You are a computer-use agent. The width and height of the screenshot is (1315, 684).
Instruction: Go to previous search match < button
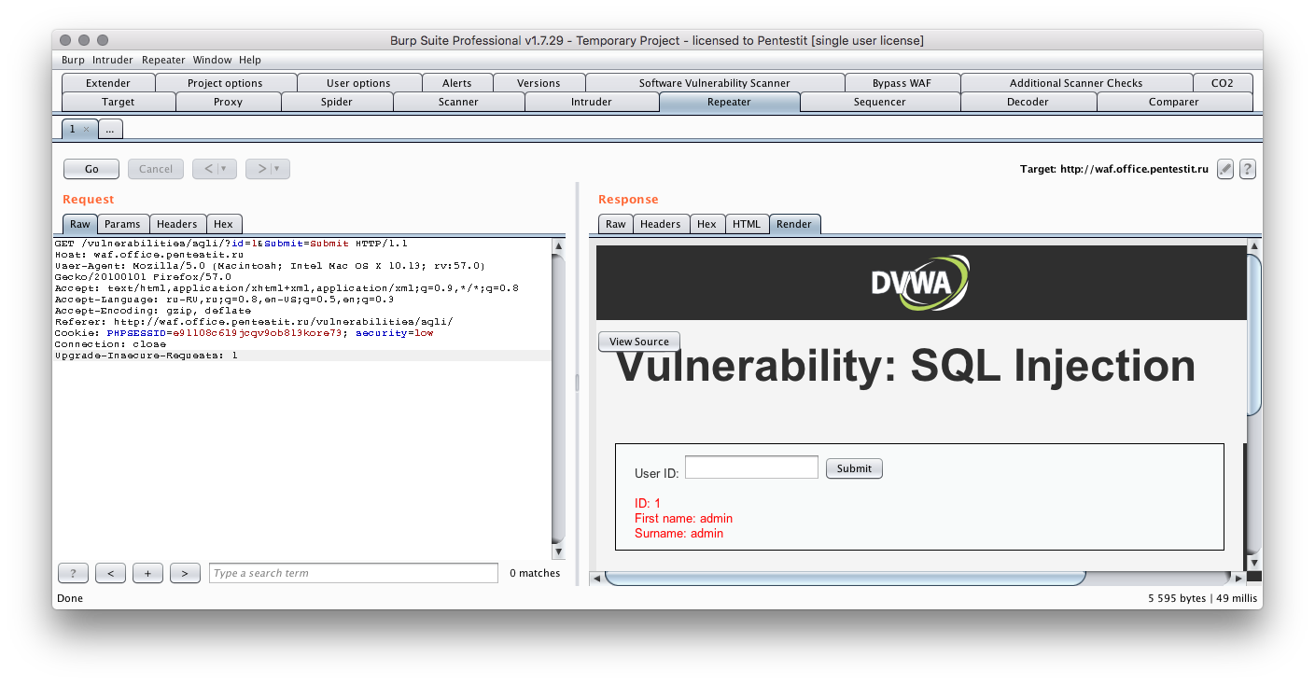coord(110,573)
